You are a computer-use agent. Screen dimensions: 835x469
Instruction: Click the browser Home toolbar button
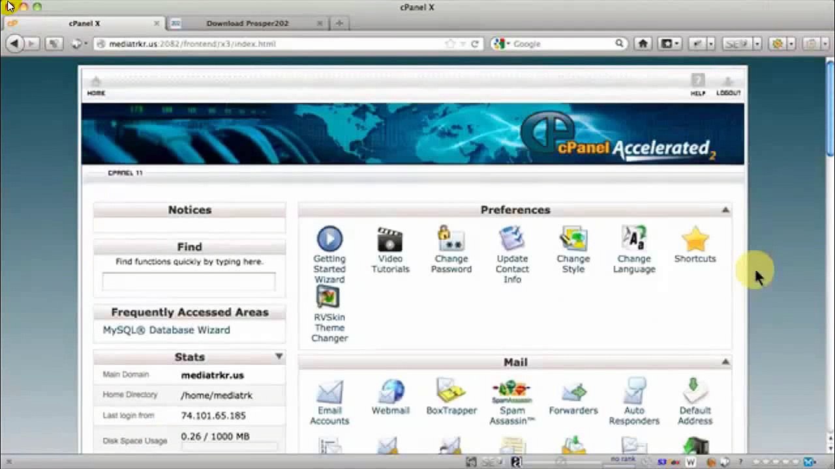[643, 44]
